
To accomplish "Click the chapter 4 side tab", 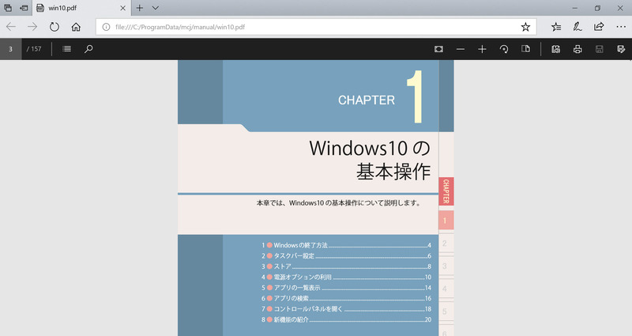I will tap(446, 289).
